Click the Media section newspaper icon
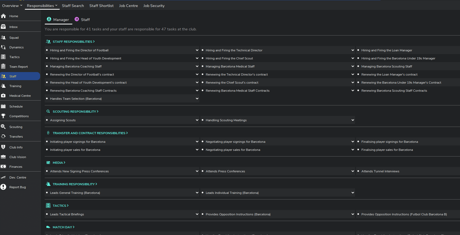 point(48,163)
